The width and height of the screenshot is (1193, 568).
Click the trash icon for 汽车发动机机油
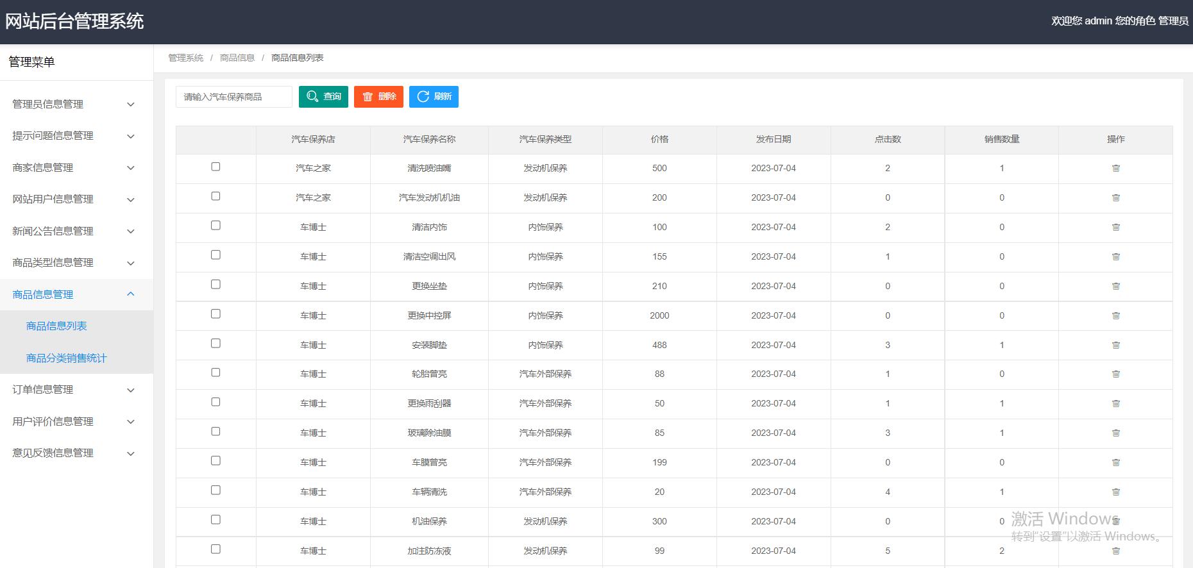1115,197
